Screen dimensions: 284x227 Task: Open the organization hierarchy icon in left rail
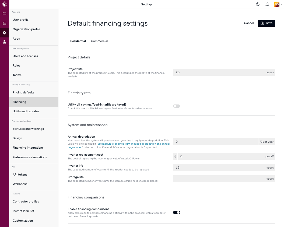pos(4,42)
